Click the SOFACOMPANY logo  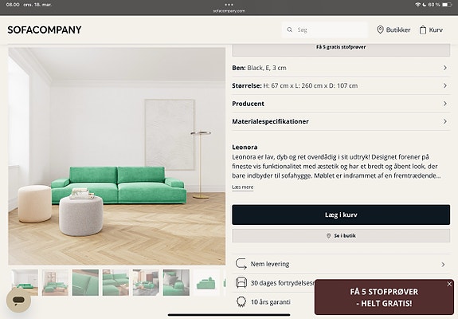tap(45, 30)
